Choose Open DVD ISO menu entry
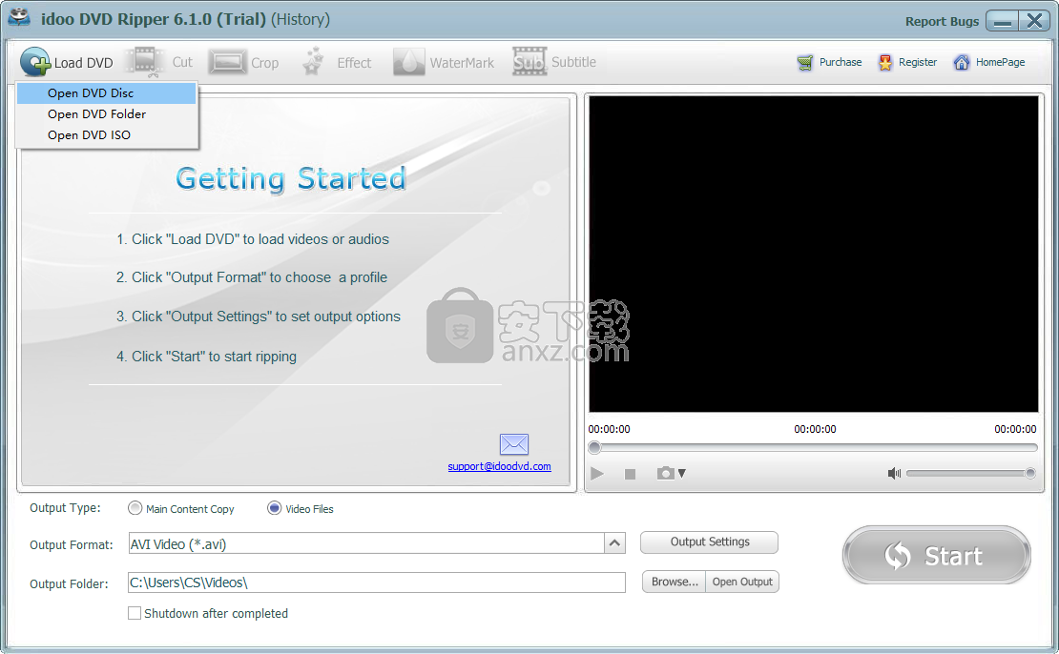1059x654 pixels. click(107, 135)
